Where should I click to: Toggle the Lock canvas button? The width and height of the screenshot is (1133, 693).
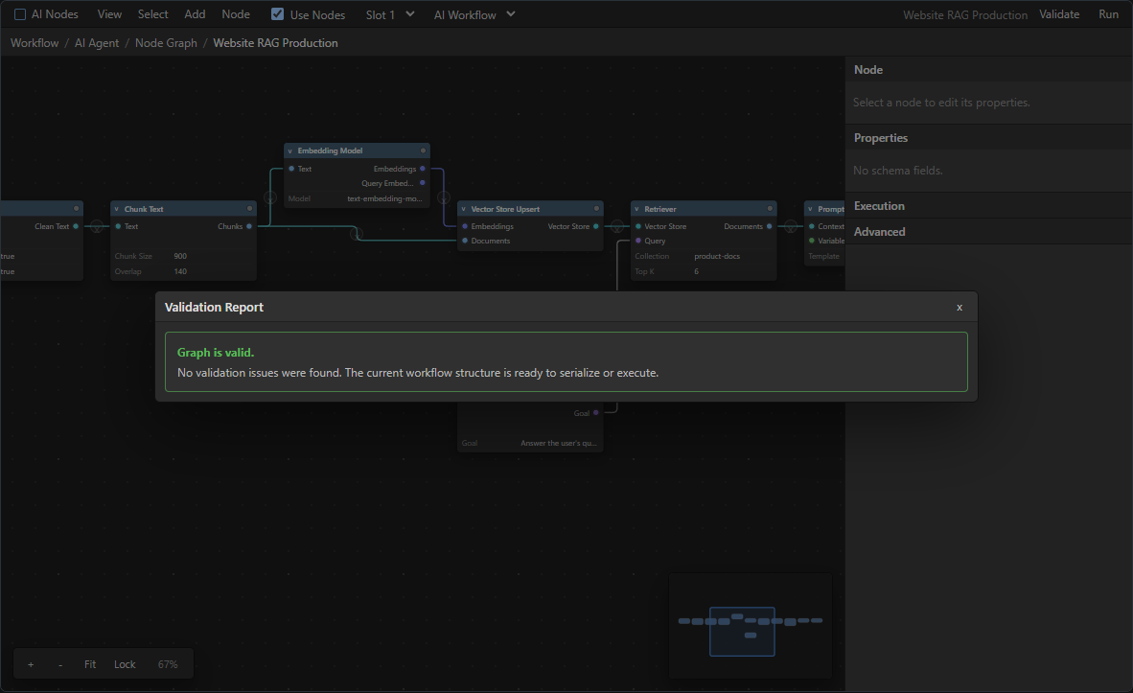tap(125, 664)
